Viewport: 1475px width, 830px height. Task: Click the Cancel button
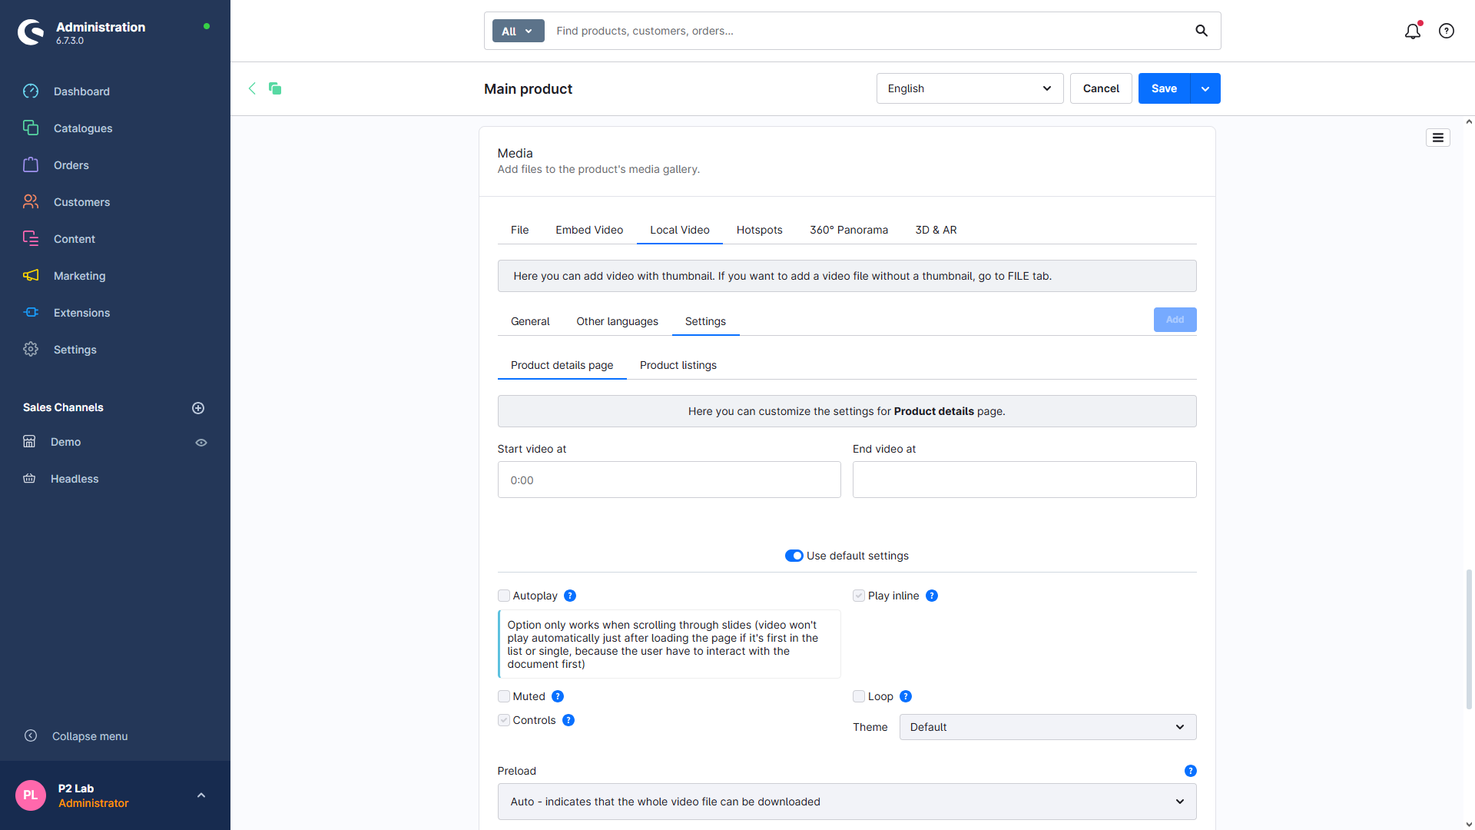click(1101, 88)
